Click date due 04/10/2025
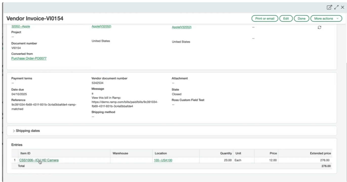347x182 pixels. pyautogui.click(x=19, y=94)
